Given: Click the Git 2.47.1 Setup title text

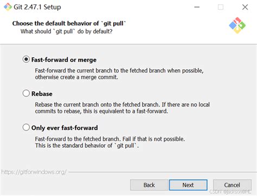Looking at the screenshot, I should pyautogui.click(x=37, y=7).
